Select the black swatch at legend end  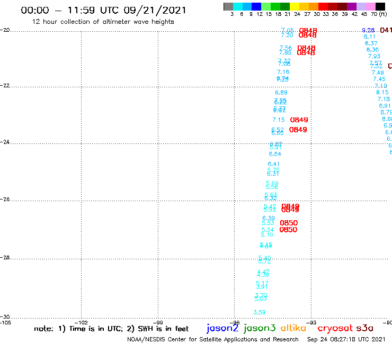pos(380,6)
